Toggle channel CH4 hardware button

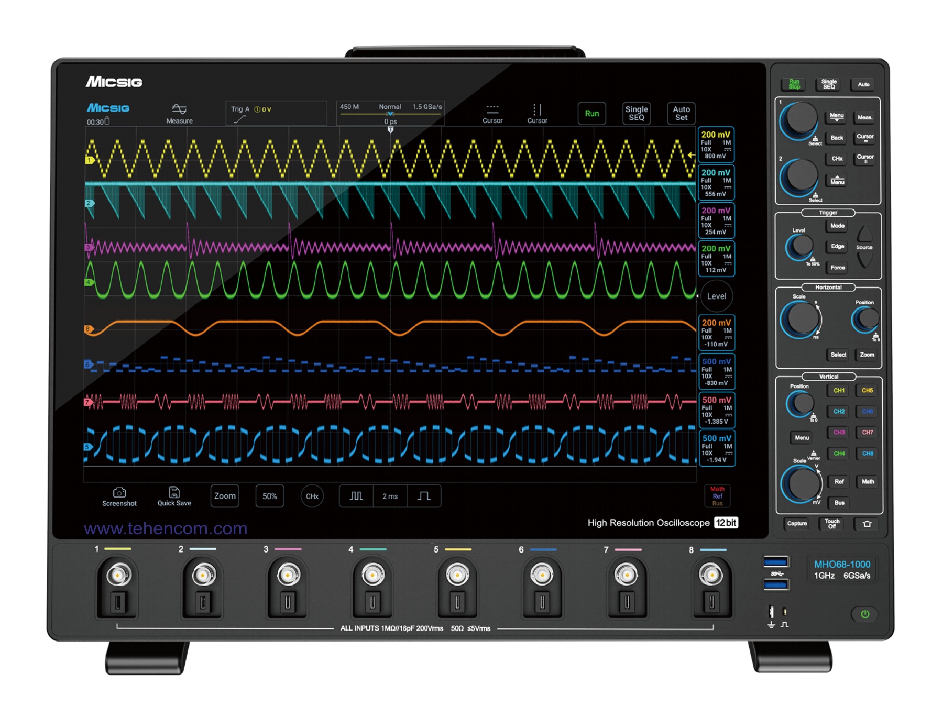(839, 453)
